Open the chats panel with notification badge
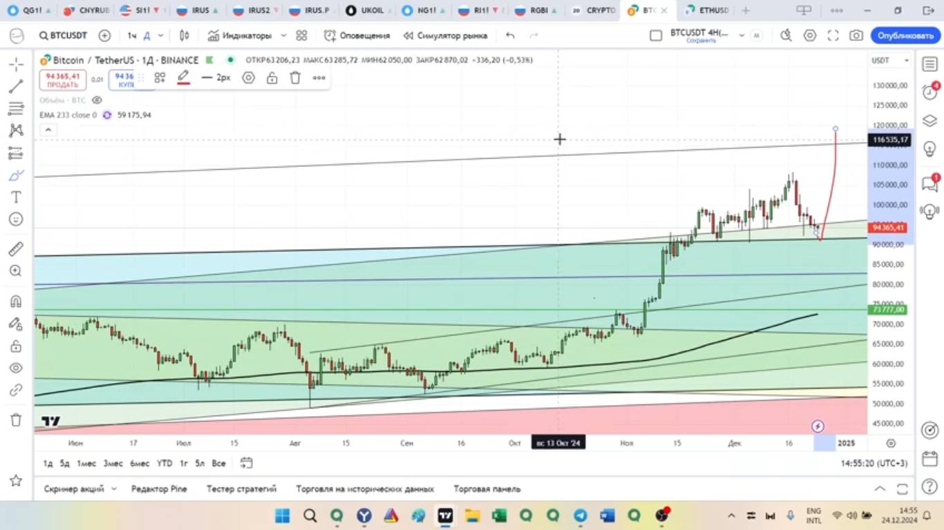Viewport: 944px width, 530px height. point(929,184)
